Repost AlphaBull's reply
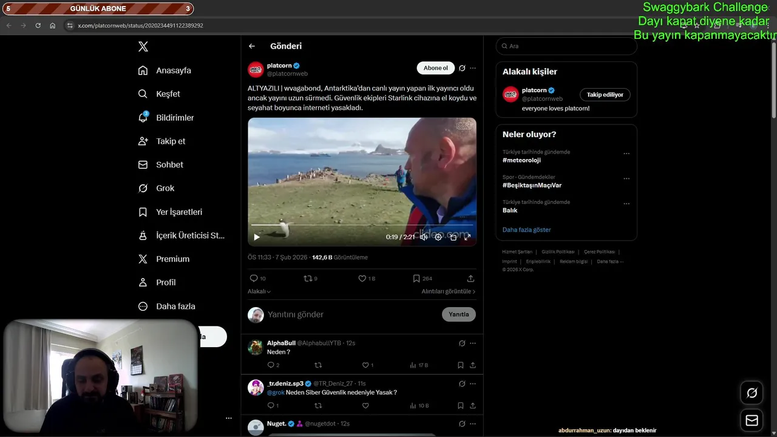Image resolution: width=777 pixels, height=437 pixels. click(x=318, y=365)
